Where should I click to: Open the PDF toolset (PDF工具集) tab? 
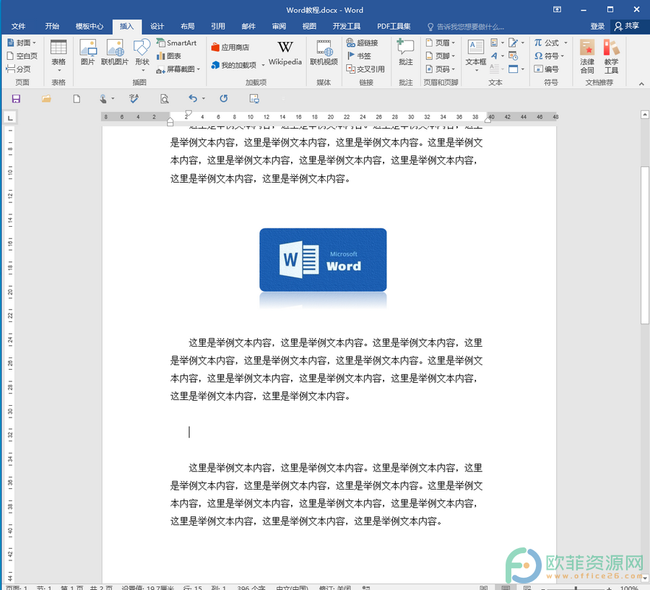pos(394,27)
